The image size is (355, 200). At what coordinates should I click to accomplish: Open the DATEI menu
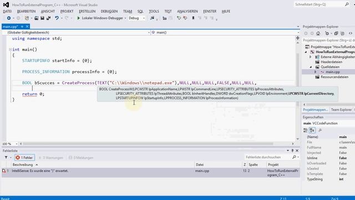point(7,11)
